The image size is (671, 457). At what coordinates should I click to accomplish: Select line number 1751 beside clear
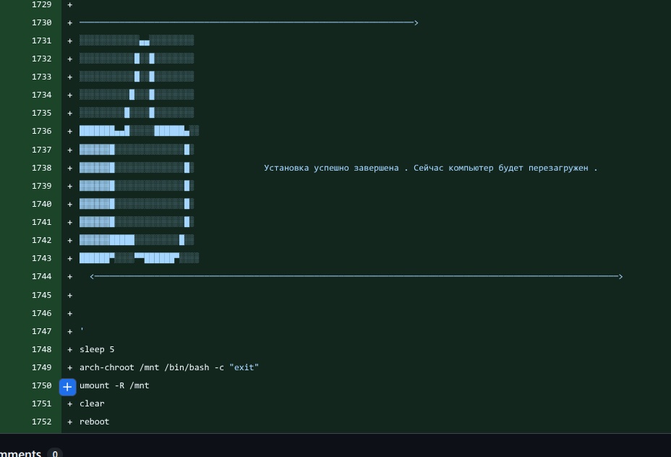(x=41, y=404)
